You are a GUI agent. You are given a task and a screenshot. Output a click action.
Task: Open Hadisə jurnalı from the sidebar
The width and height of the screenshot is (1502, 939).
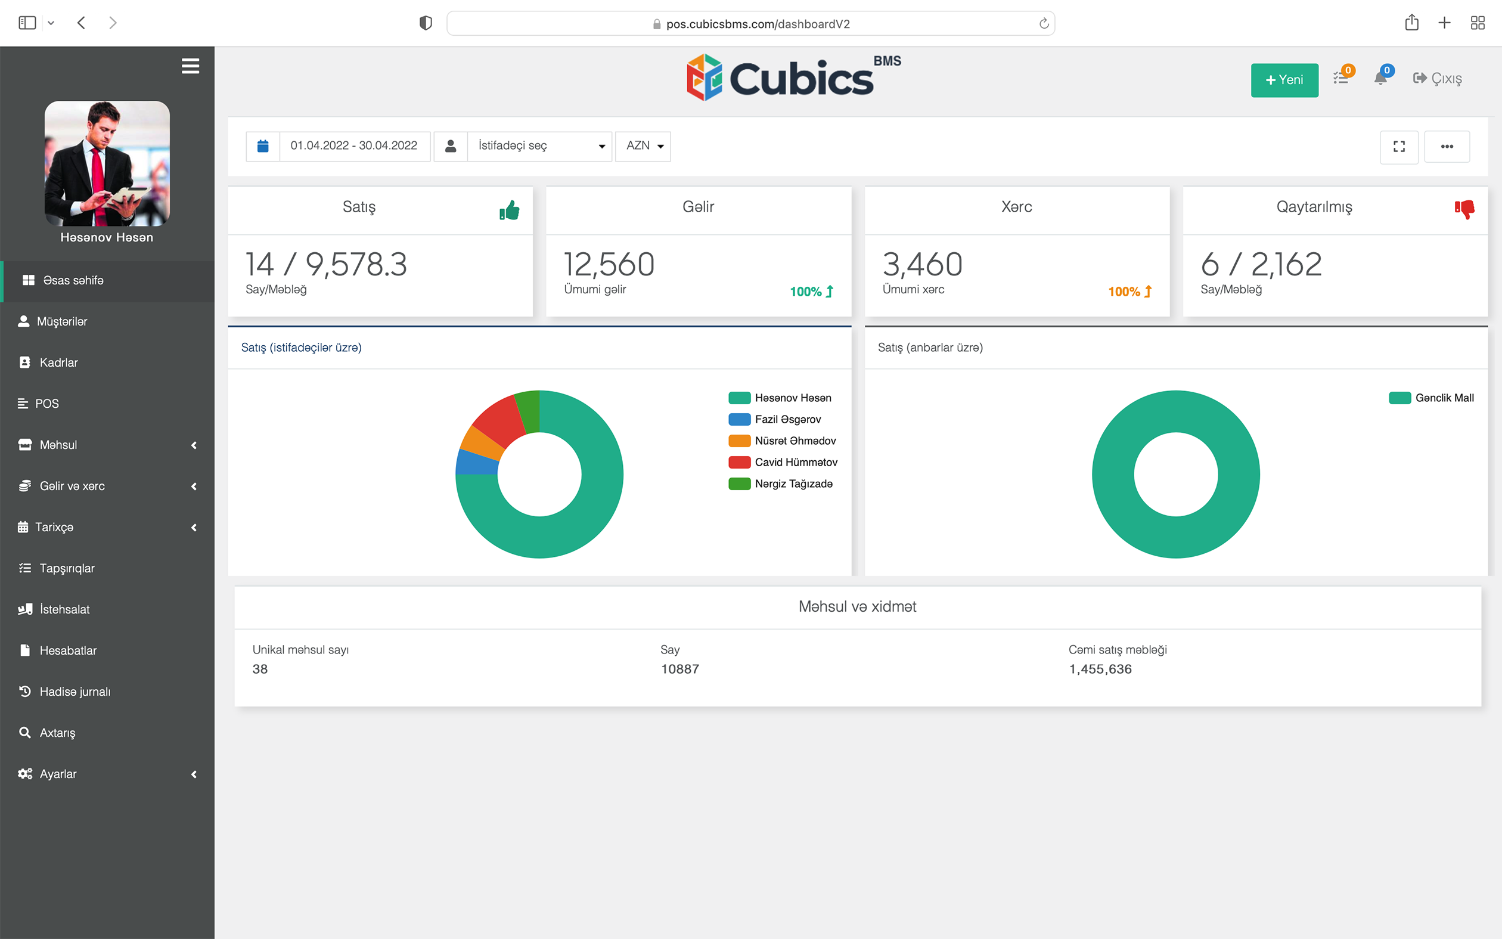click(x=75, y=691)
